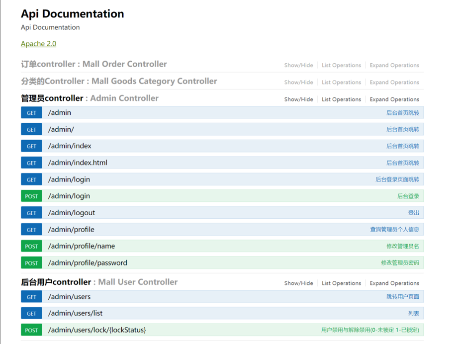
Task: Expand the Mall Goods Category Controller section
Action: 119,81
